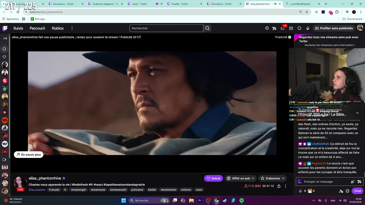Open the channel points diamond balance
Viewport: 365px width, 205px height.
pyautogui.click(x=302, y=191)
